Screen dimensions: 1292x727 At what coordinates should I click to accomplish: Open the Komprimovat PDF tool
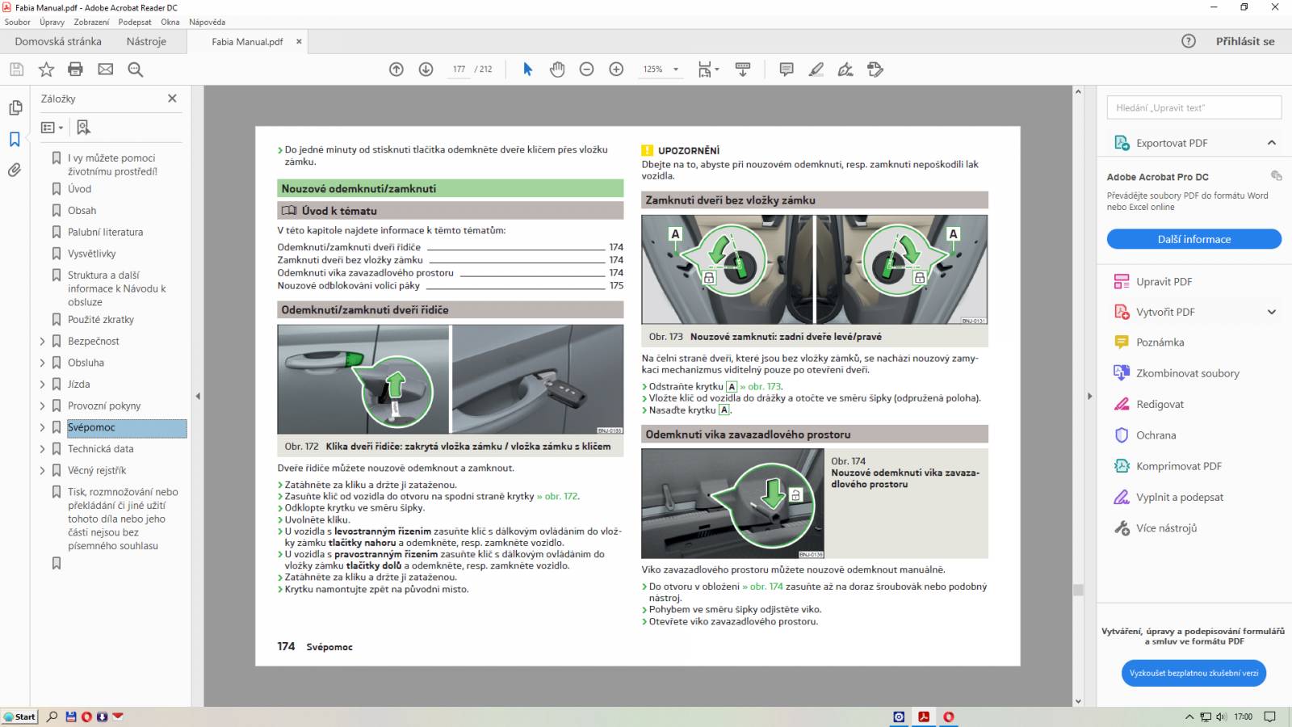pyautogui.click(x=1167, y=466)
